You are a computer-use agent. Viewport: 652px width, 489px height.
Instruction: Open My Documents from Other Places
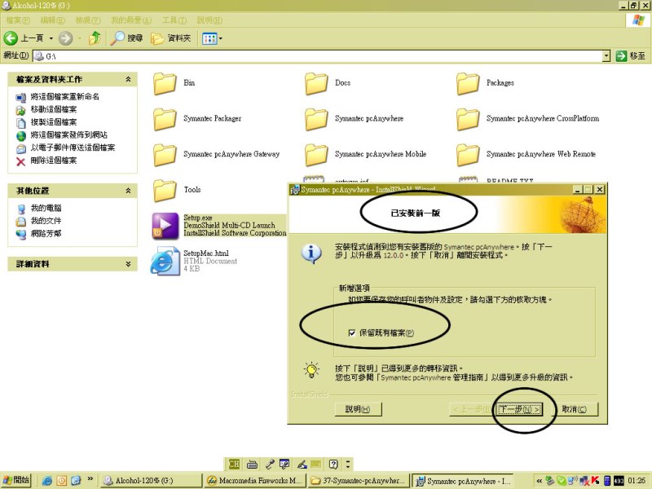46,221
